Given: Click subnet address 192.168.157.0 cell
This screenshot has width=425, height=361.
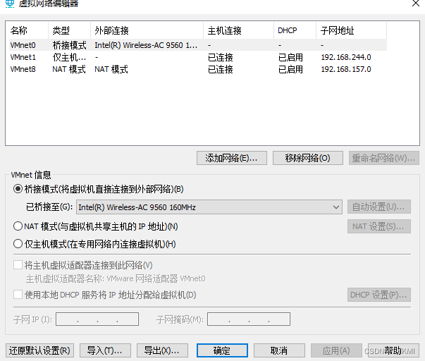Looking at the screenshot, I should 346,69.
